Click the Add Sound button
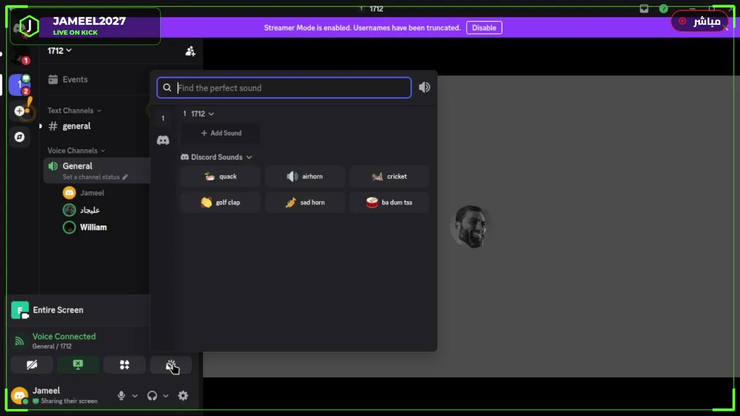 point(220,133)
